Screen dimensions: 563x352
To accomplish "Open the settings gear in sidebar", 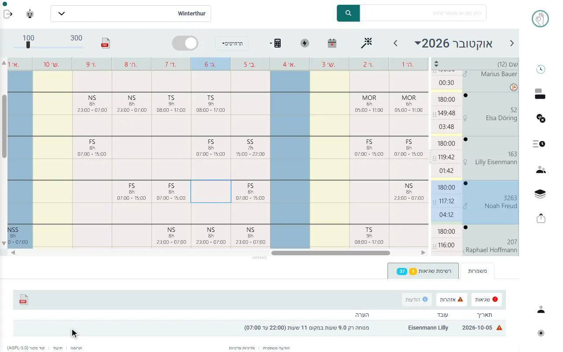I will pos(541,333).
